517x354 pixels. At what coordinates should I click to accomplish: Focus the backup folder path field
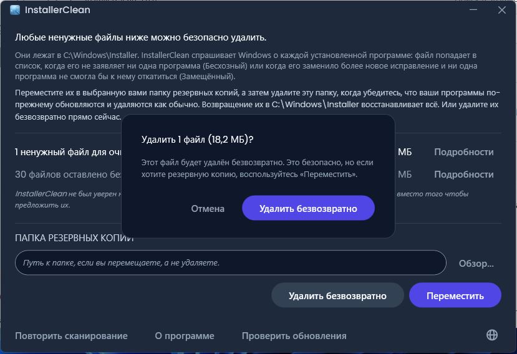[231, 263]
